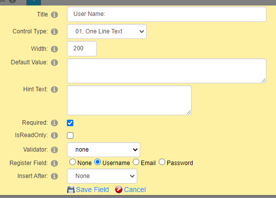The height and width of the screenshot is (198, 276).
Task: Click the Cancel link
Action: click(135, 190)
